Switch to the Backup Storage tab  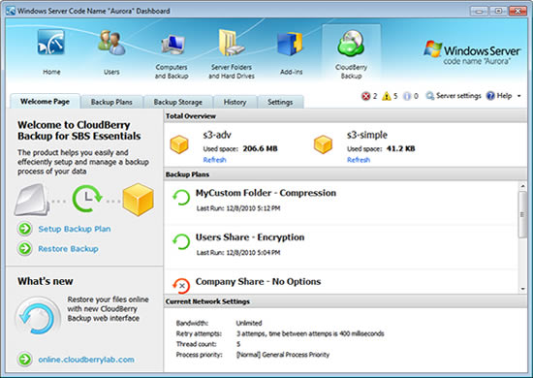[x=177, y=102]
